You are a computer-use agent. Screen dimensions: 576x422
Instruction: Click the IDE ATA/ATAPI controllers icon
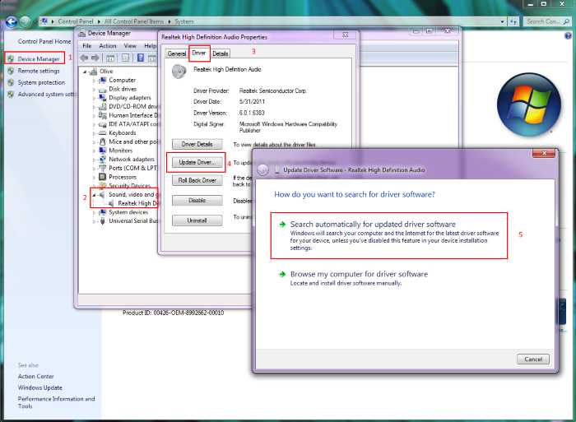(103, 124)
